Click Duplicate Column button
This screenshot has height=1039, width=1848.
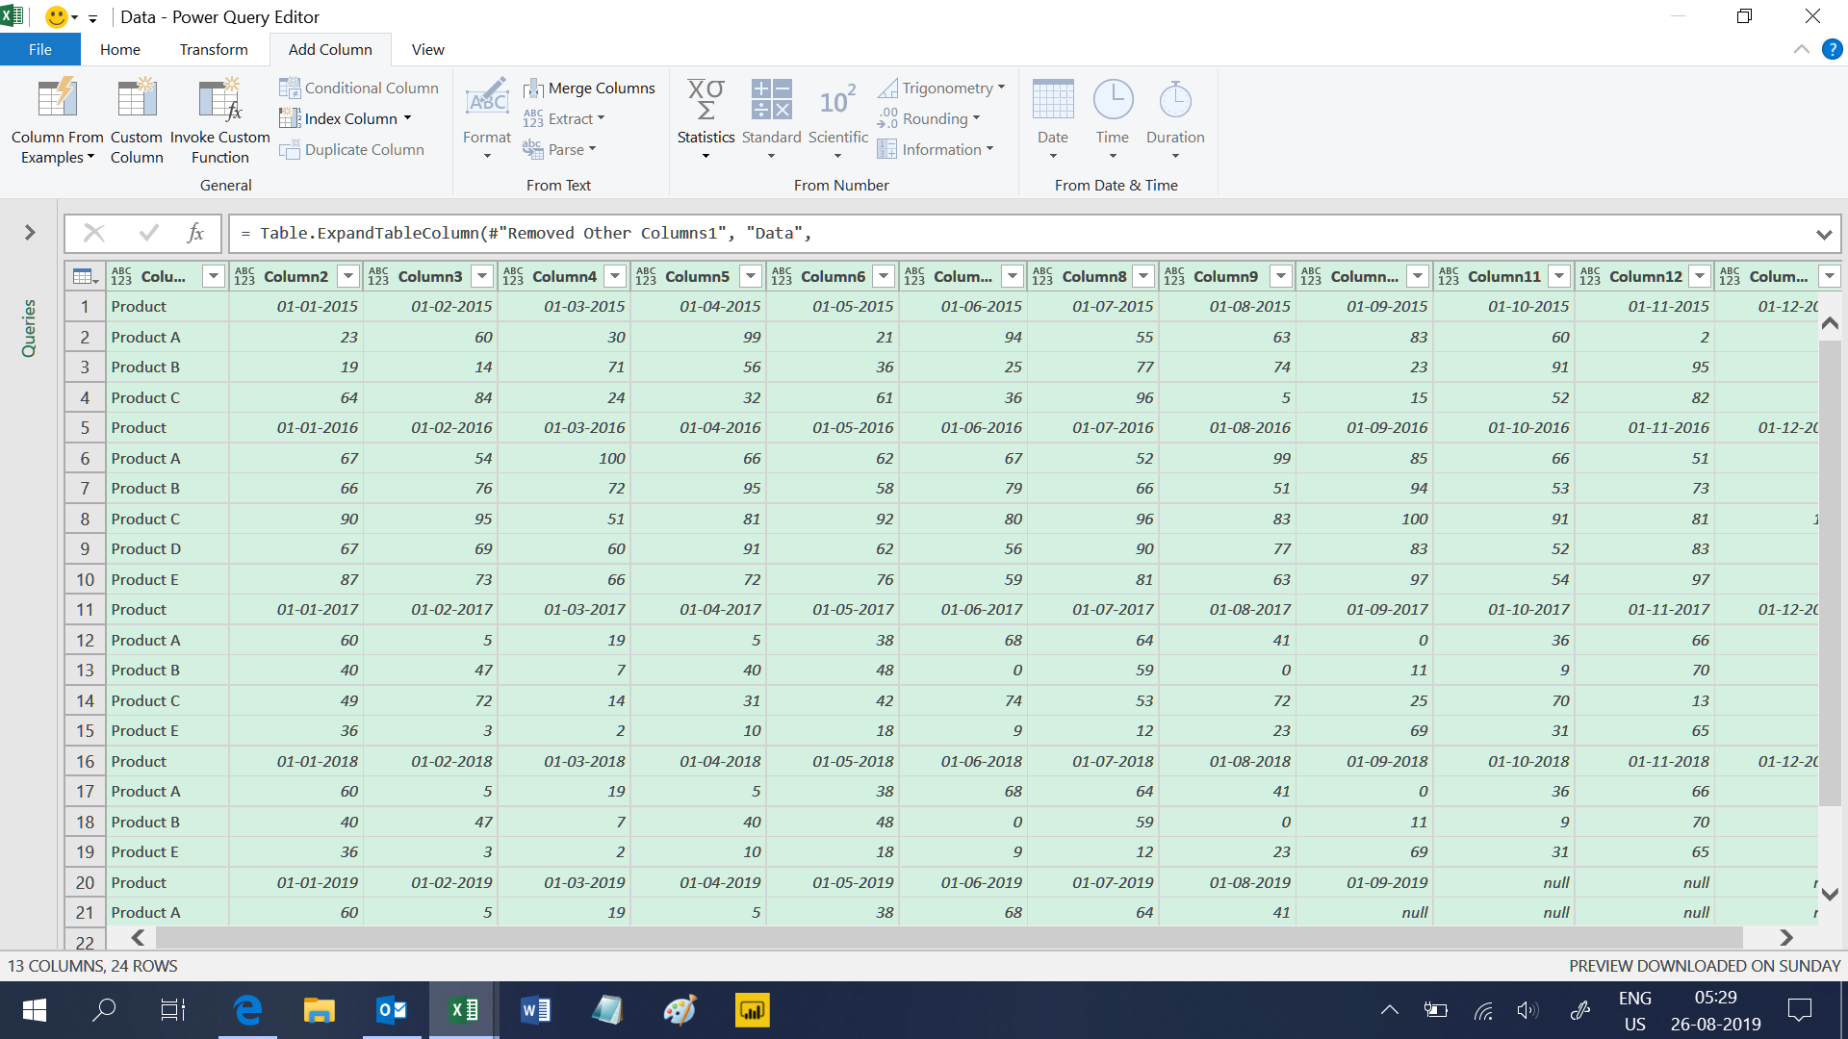(352, 149)
